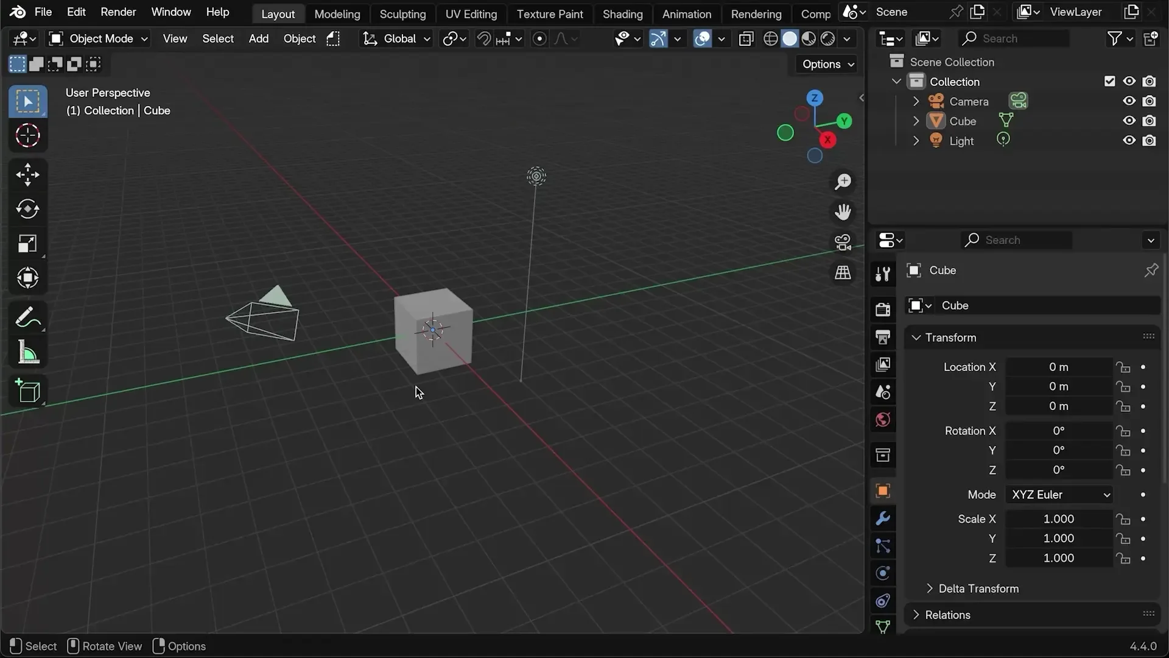Open the Render menu
This screenshot has height=658, width=1169.
[118, 12]
